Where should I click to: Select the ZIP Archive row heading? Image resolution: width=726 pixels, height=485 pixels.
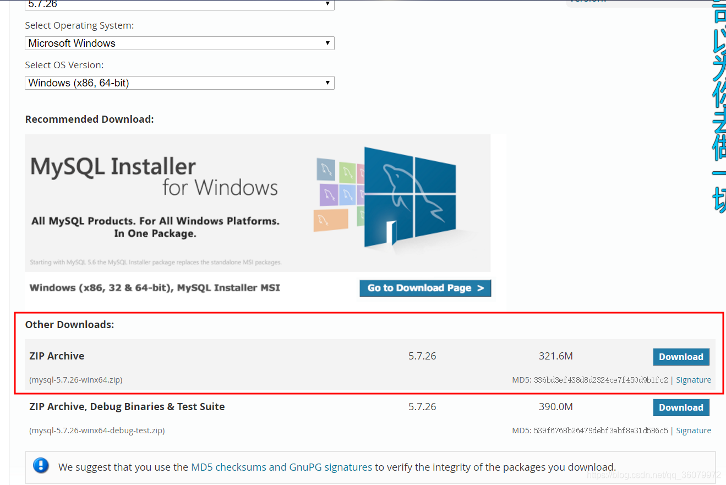click(57, 356)
